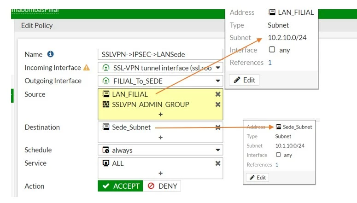Click the 10.1.10.0/24 subnet value
The width and height of the screenshot is (357, 203).
tap(290, 145)
